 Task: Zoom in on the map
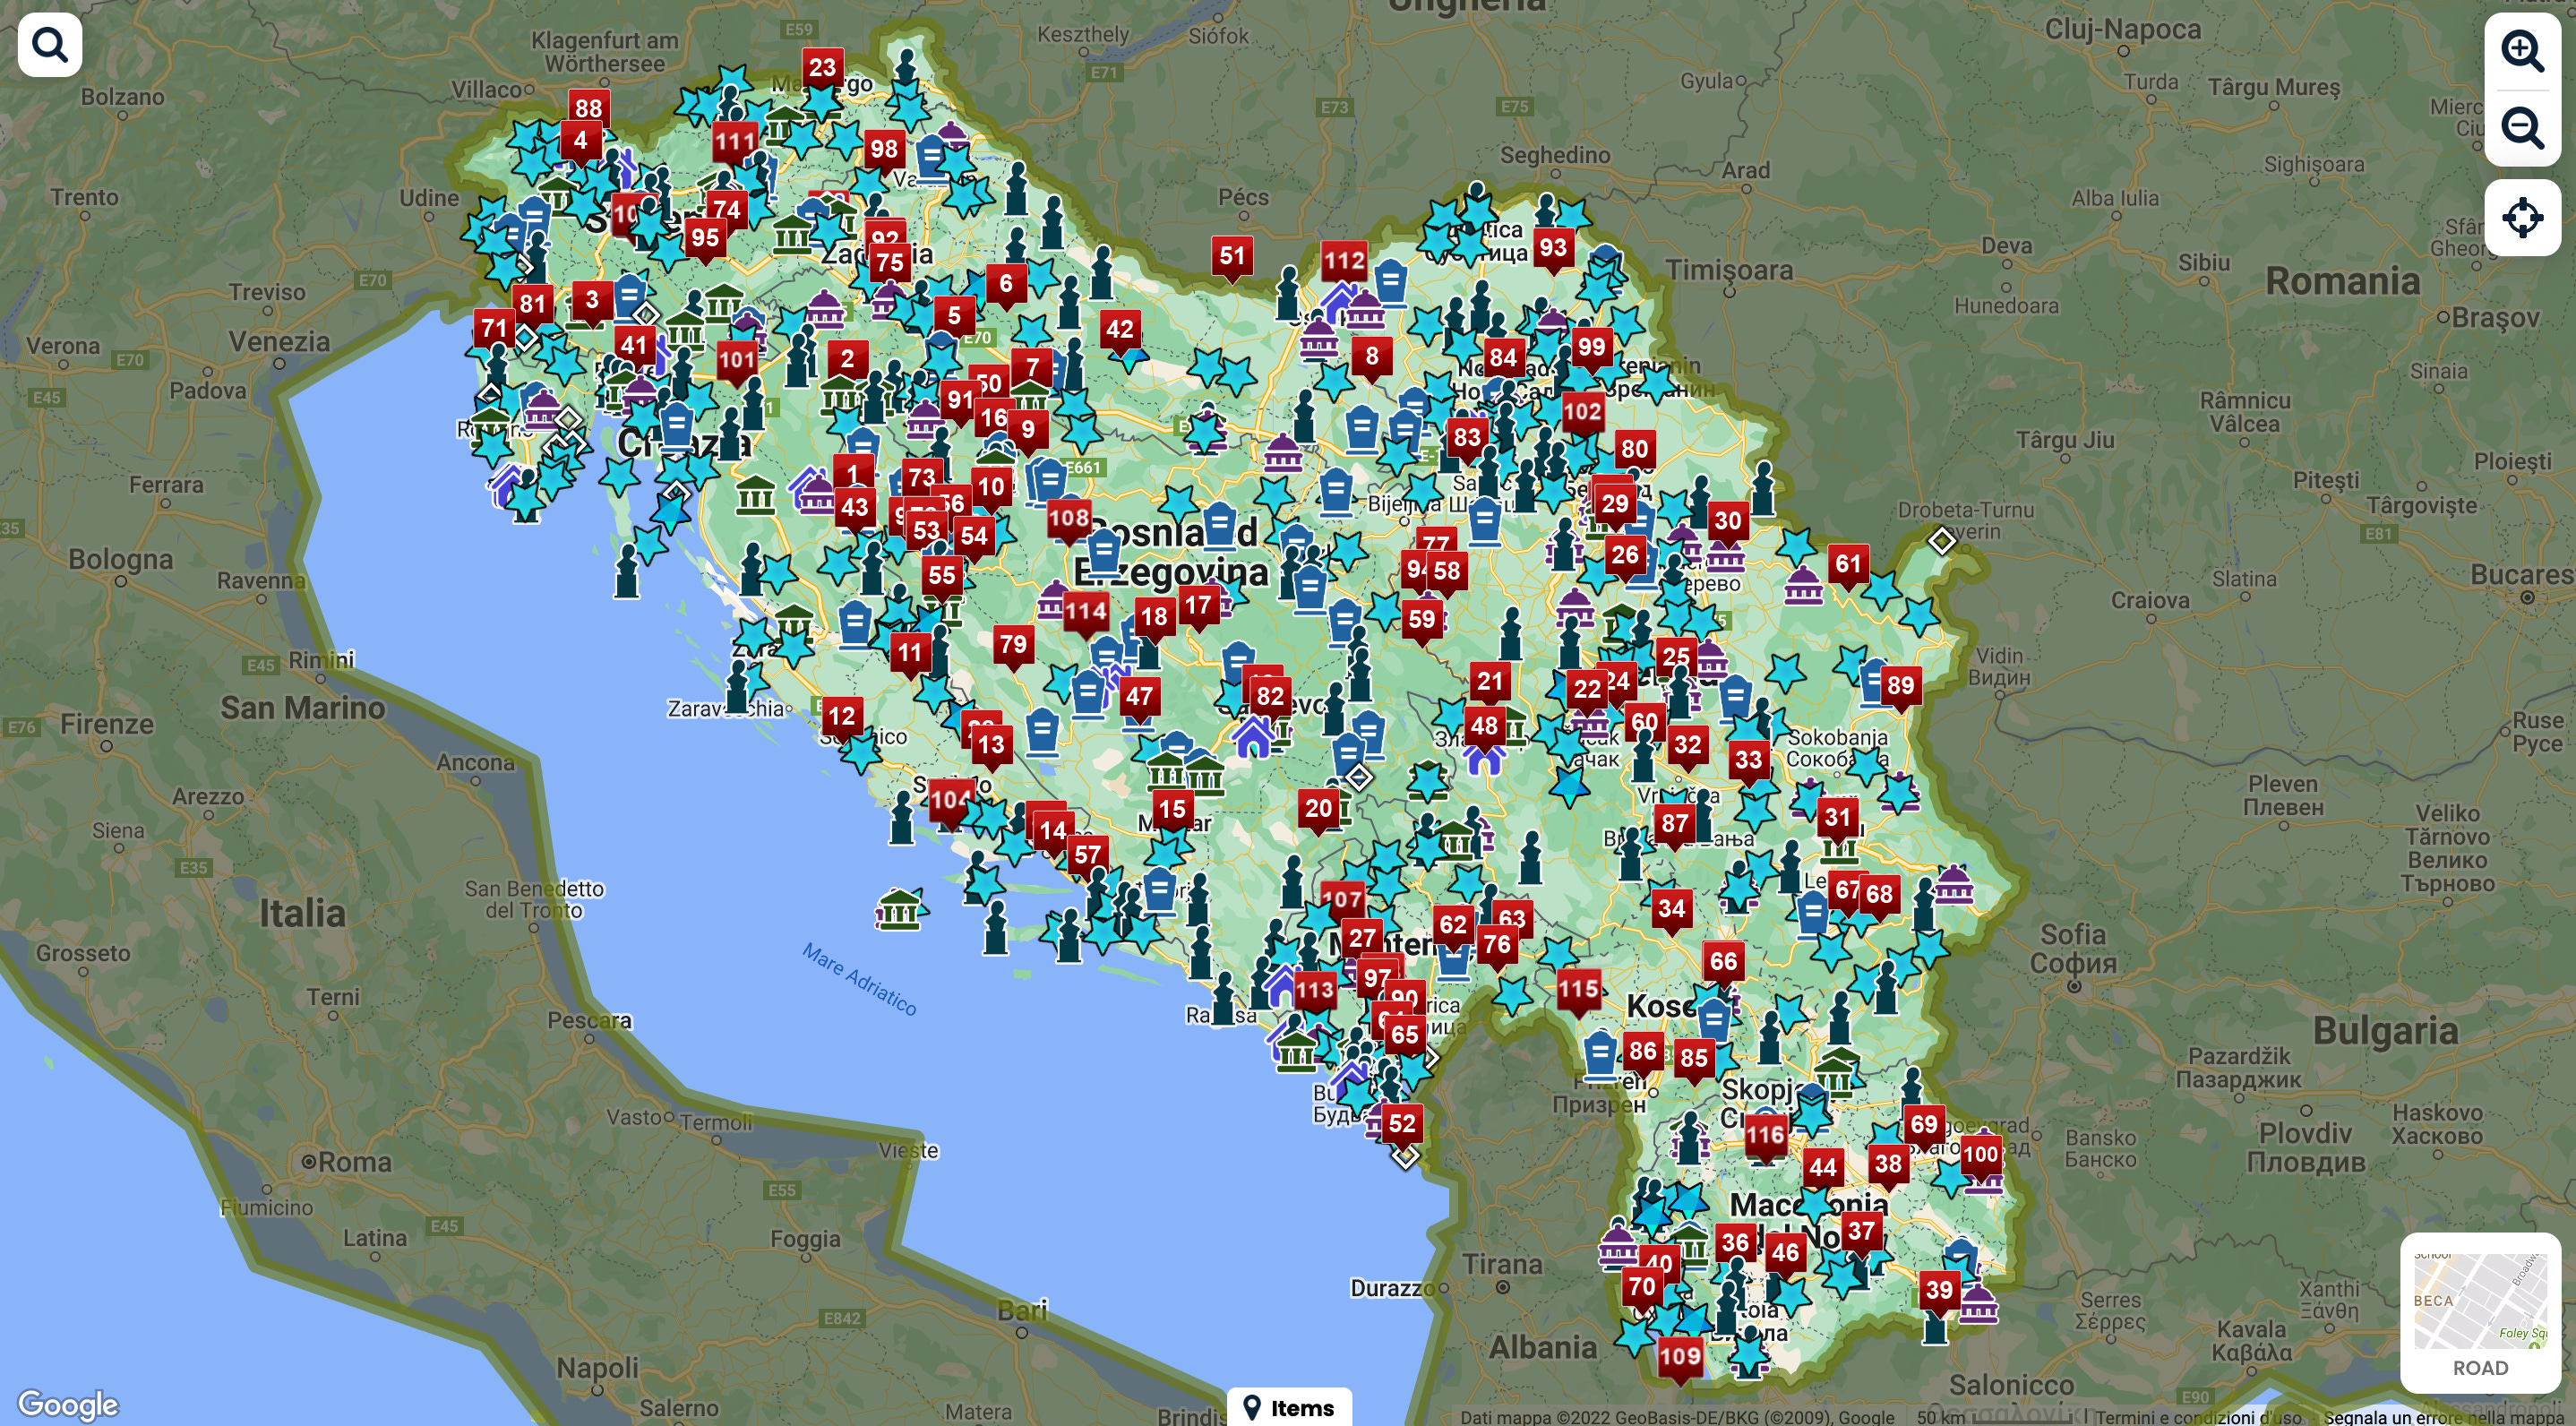[2522, 50]
